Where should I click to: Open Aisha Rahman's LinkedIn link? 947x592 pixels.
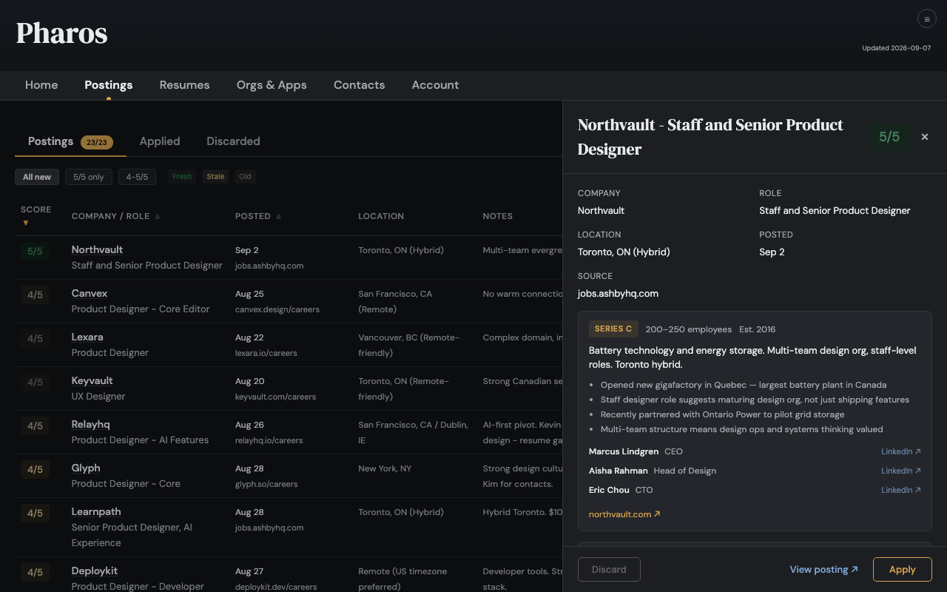(901, 471)
